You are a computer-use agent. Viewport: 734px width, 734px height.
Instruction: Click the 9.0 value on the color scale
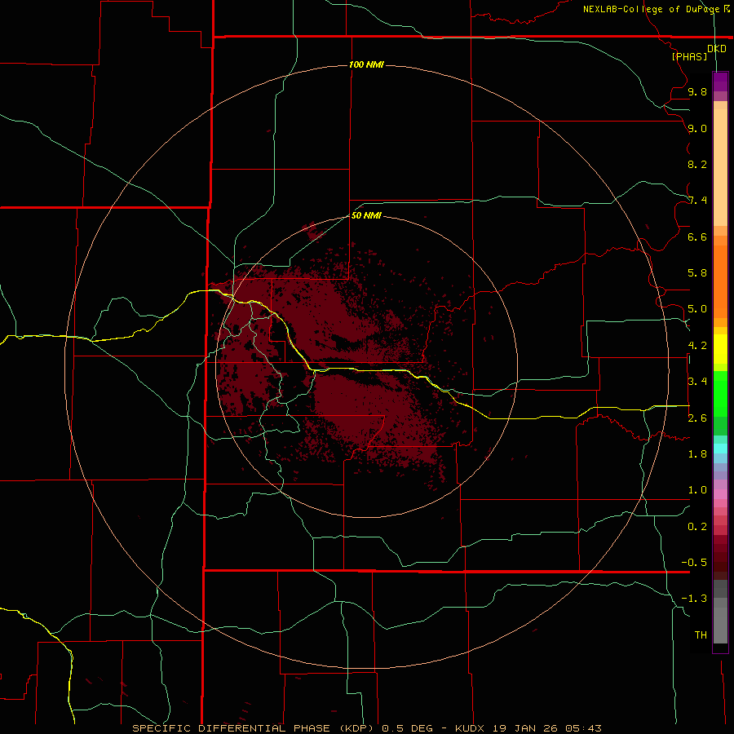click(x=697, y=128)
